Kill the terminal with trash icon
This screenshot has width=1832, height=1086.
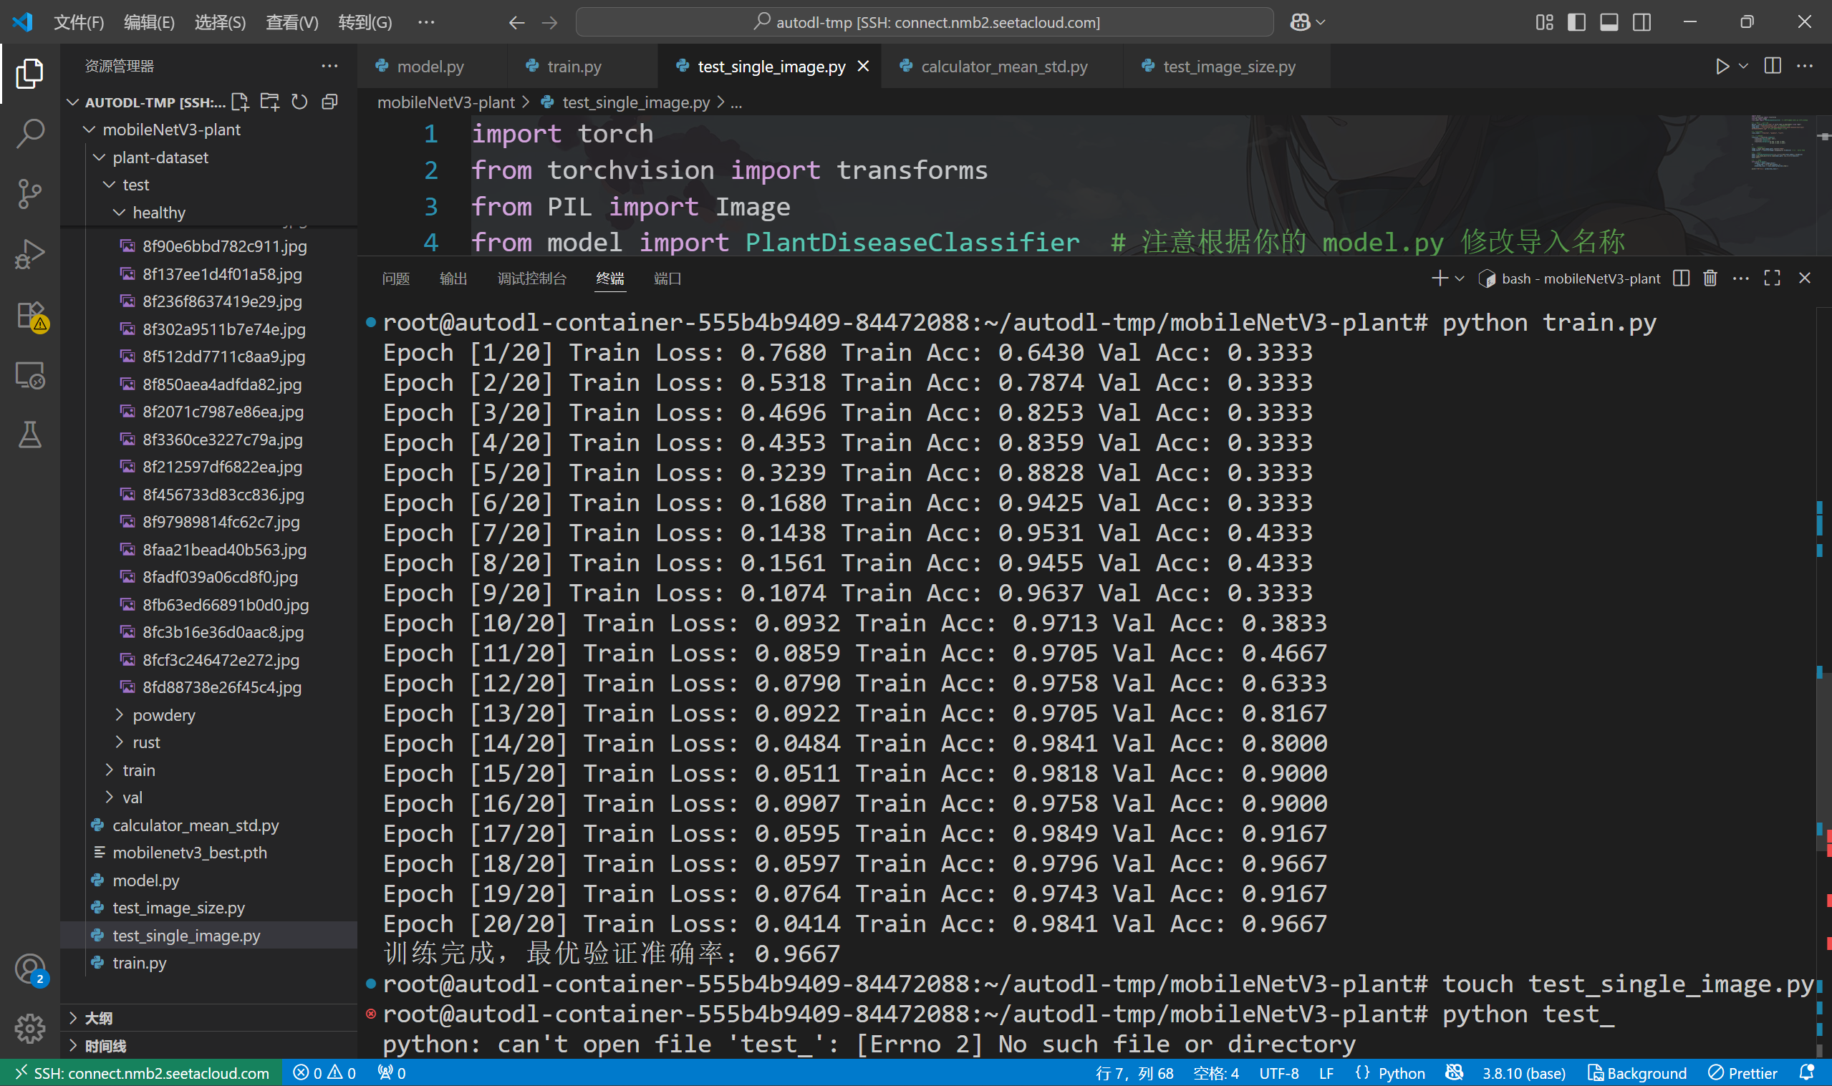pyautogui.click(x=1710, y=278)
